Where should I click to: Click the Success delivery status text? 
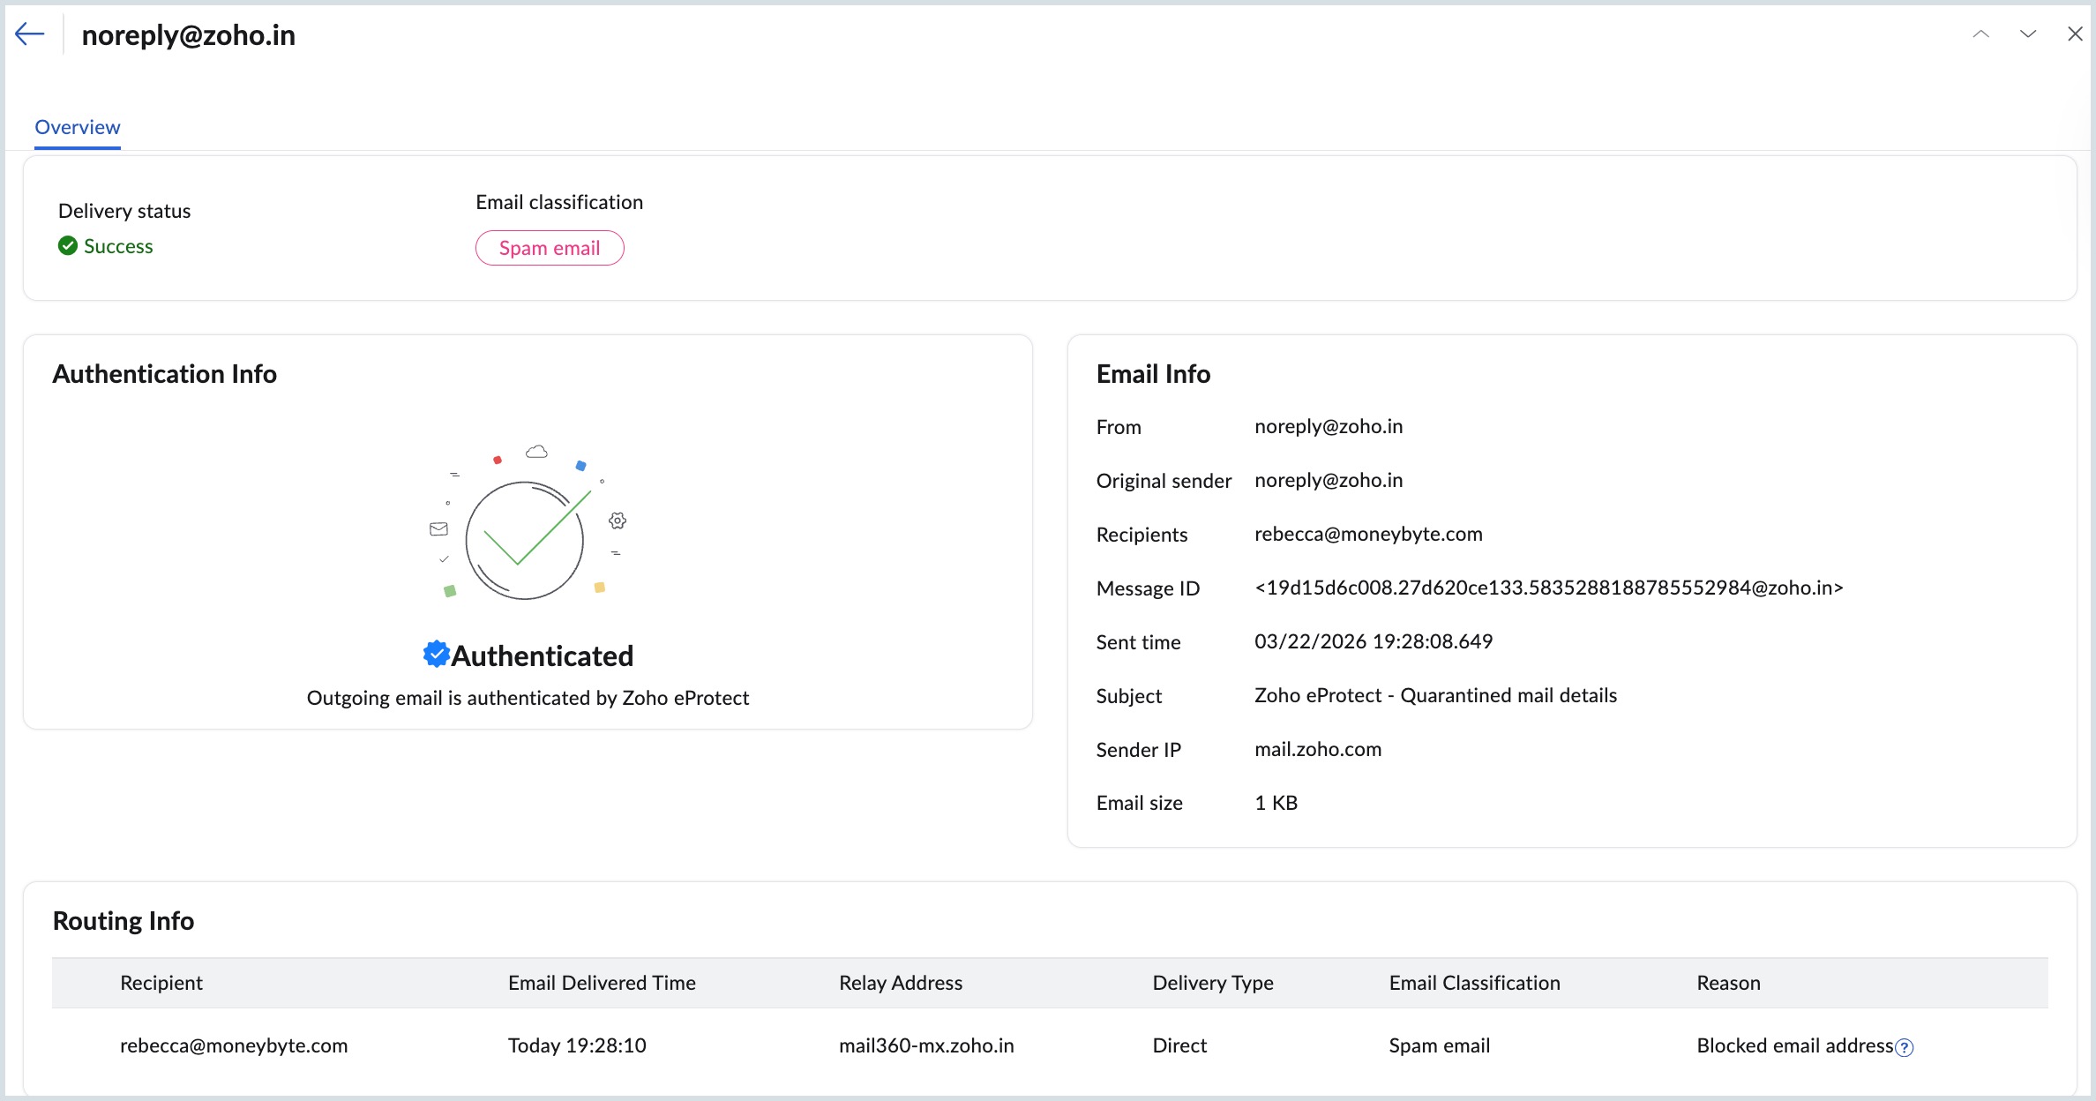click(118, 246)
